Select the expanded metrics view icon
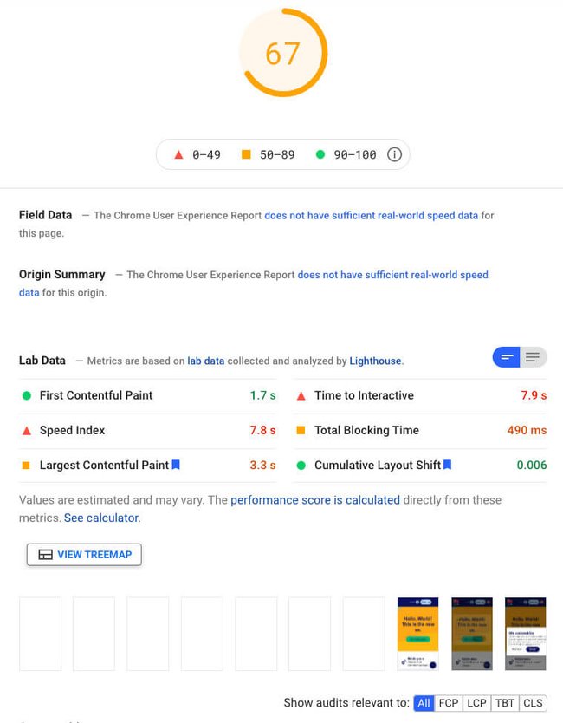Viewport: 563px width, 723px height. pyautogui.click(x=533, y=356)
